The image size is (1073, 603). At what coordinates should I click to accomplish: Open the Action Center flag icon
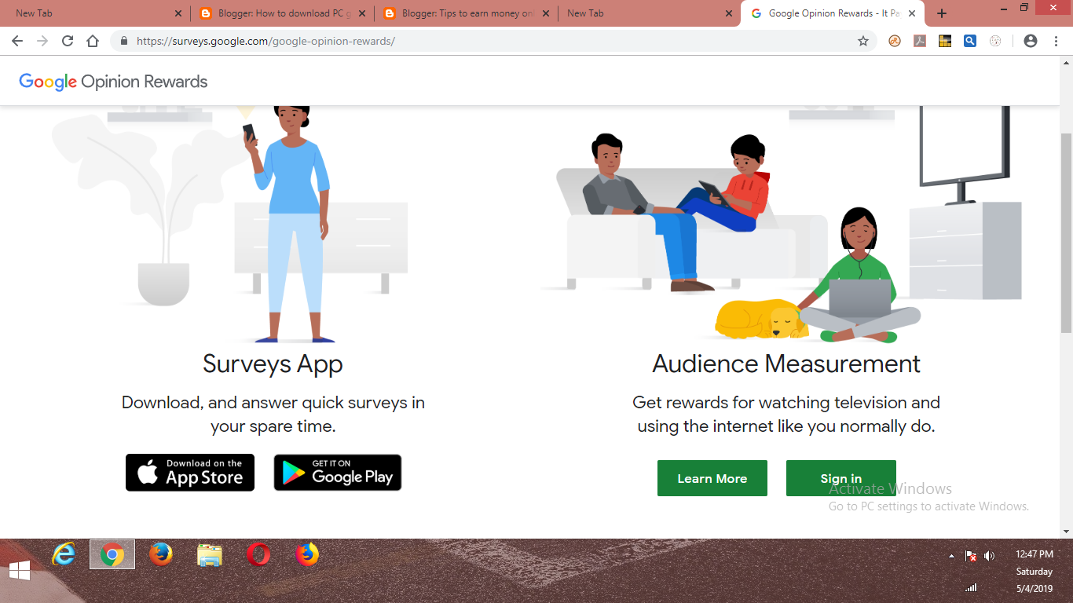tap(971, 556)
